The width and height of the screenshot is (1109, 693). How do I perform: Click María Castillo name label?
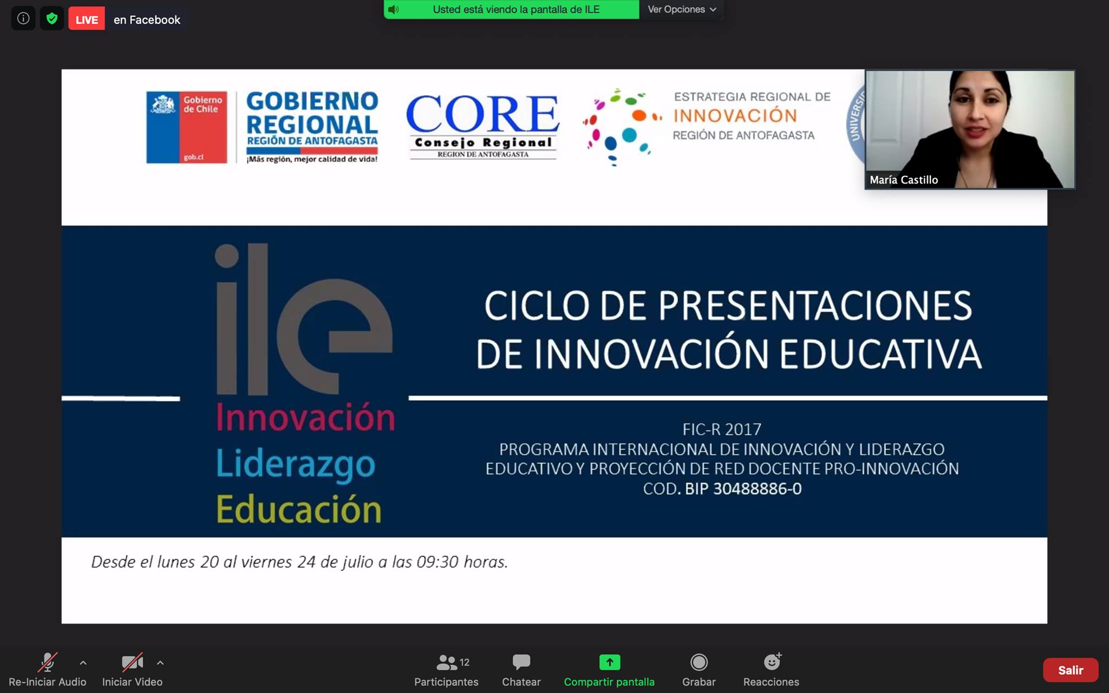(x=904, y=180)
